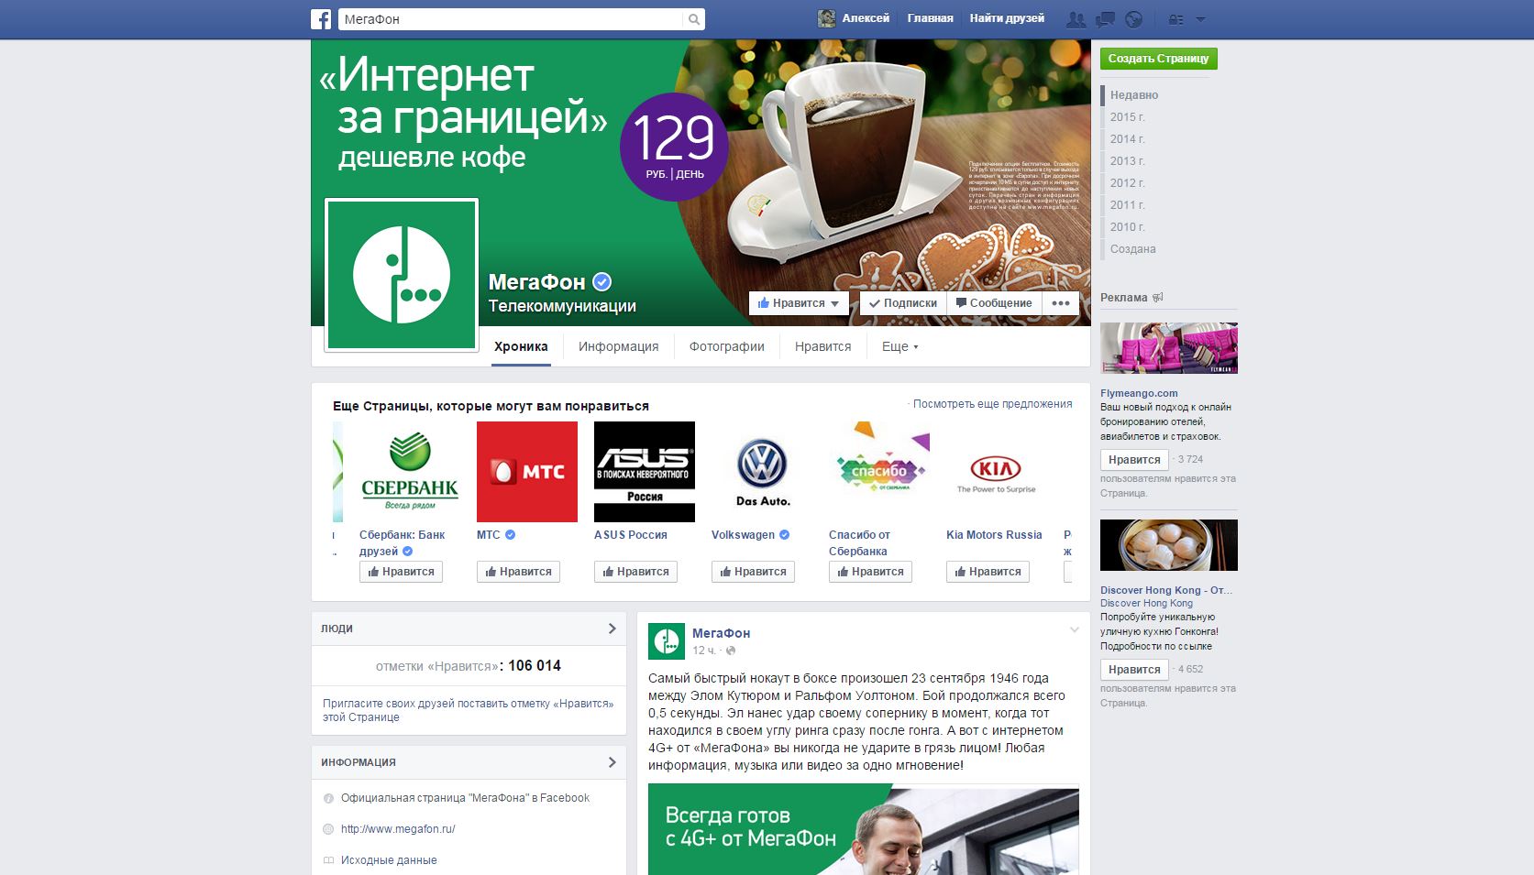Like the Discover Hong Kong ad page
The width and height of the screenshot is (1534, 875).
tap(1134, 670)
